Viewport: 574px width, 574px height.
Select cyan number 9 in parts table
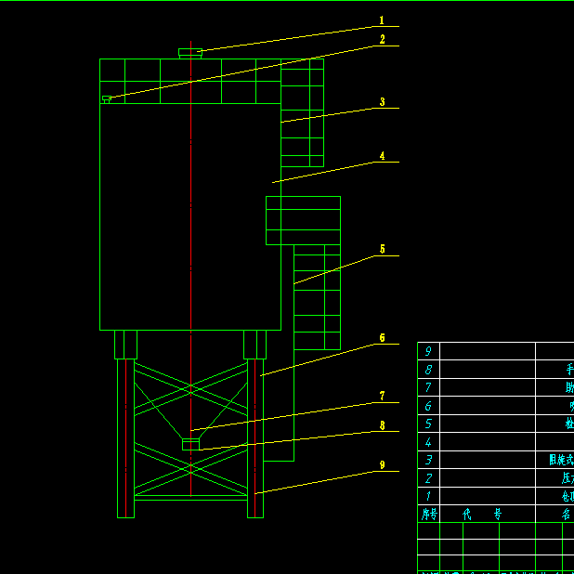click(428, 351)
